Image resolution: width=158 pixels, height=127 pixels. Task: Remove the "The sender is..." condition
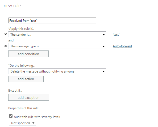click(6, 35)
